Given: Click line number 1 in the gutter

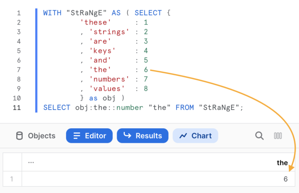Looking at the screenshot, I should point(19,13).
